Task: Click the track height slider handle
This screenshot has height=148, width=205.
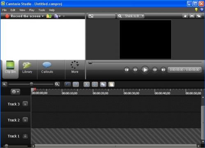Action: point(6,146)
